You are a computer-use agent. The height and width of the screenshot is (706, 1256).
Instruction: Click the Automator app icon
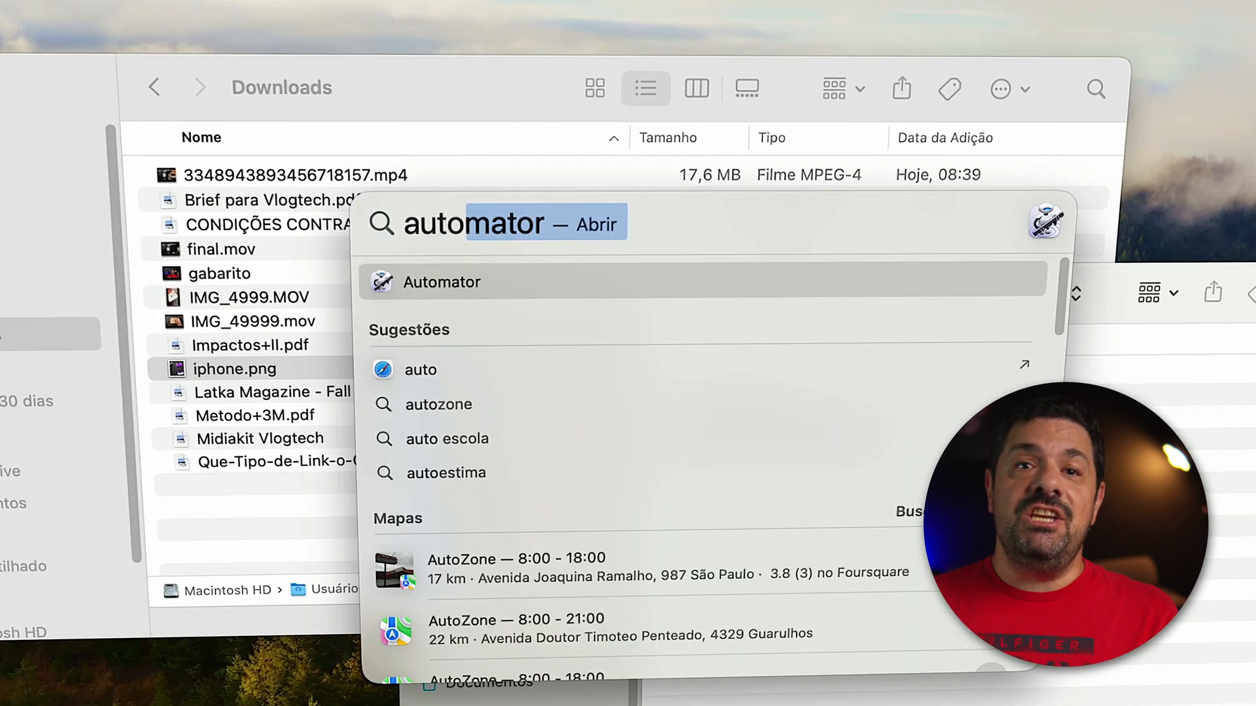[x=382, y=281]
